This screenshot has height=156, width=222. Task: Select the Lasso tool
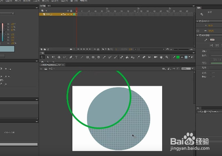[x=65, y=57]
